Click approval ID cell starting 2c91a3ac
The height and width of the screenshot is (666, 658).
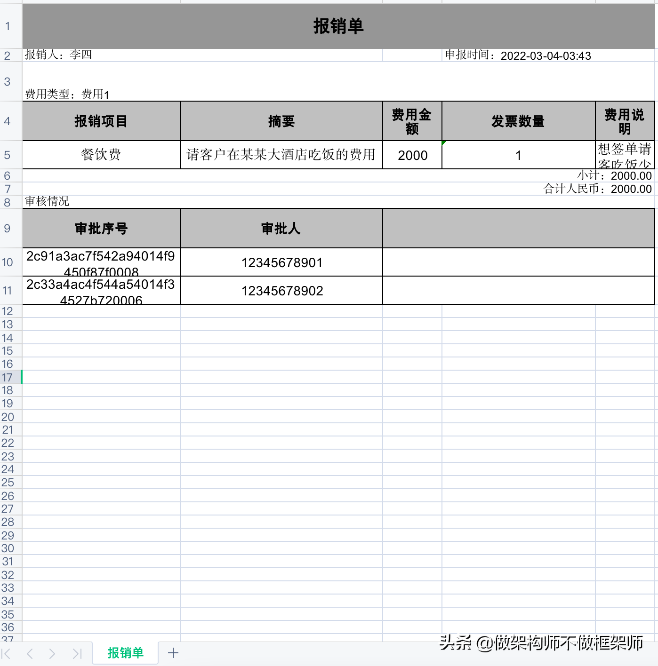pyautogui.click(x=101, y=262)
